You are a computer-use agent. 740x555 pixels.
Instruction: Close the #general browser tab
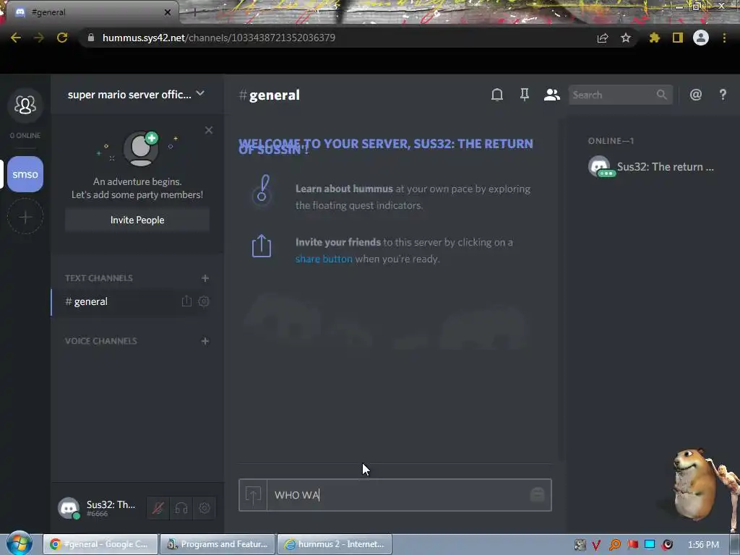[x=168, y=12]
